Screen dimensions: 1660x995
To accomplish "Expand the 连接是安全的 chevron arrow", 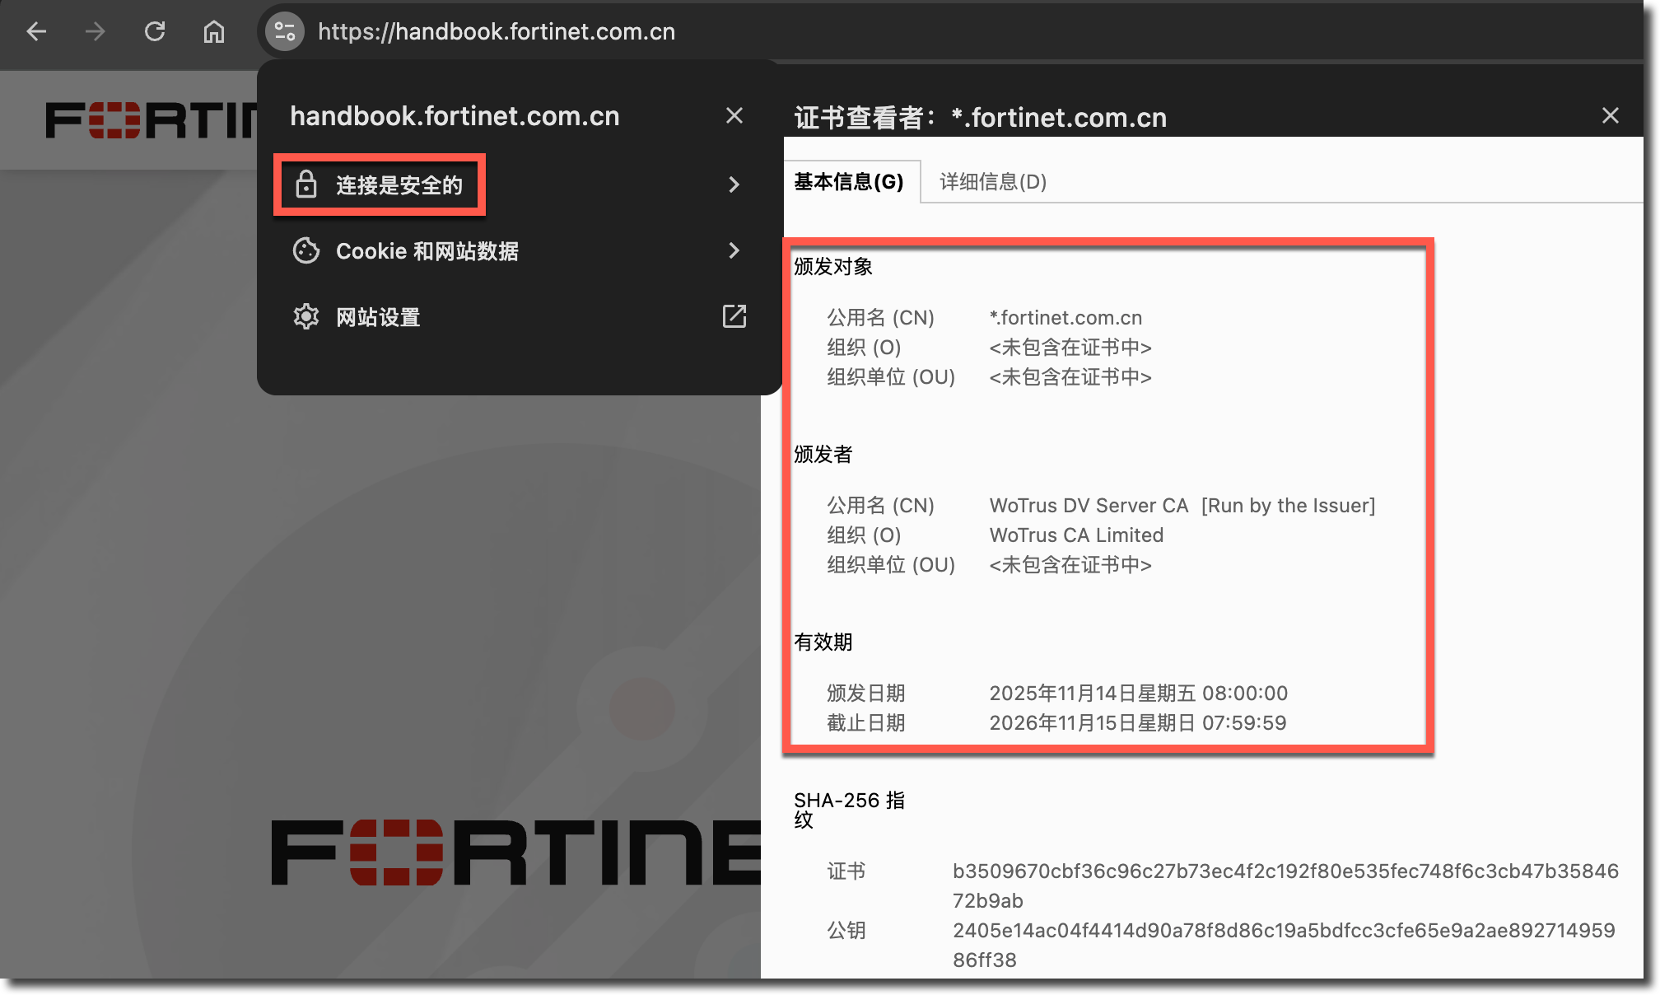I will (734, 185).
